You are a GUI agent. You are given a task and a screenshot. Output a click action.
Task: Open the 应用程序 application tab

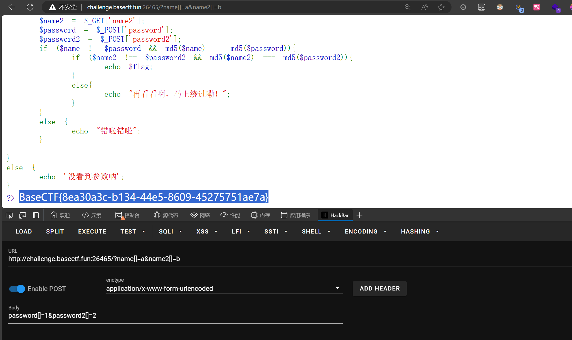[x=295, y=215]
